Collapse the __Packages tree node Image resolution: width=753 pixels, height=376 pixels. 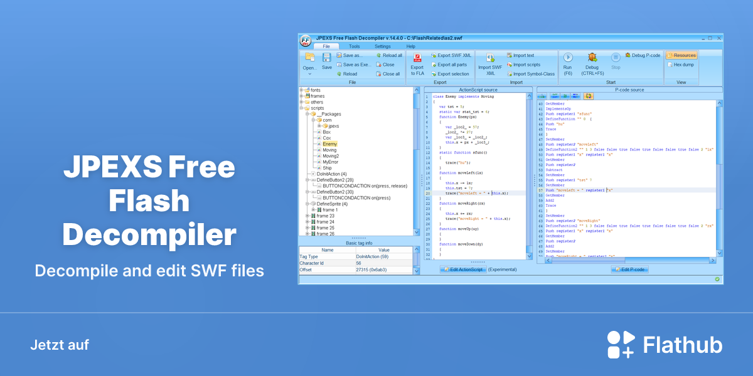click(307, 114)
